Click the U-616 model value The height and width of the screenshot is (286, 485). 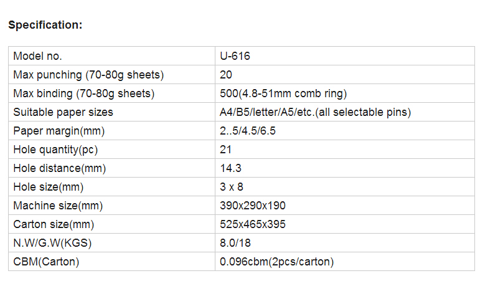tap(235, 56)
